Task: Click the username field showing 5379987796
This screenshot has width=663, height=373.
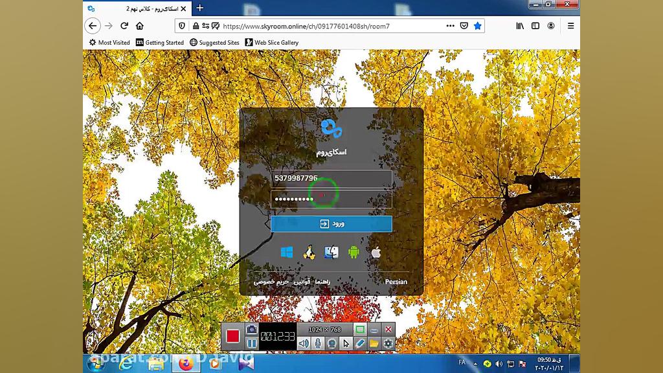Action: pos(331,178)
